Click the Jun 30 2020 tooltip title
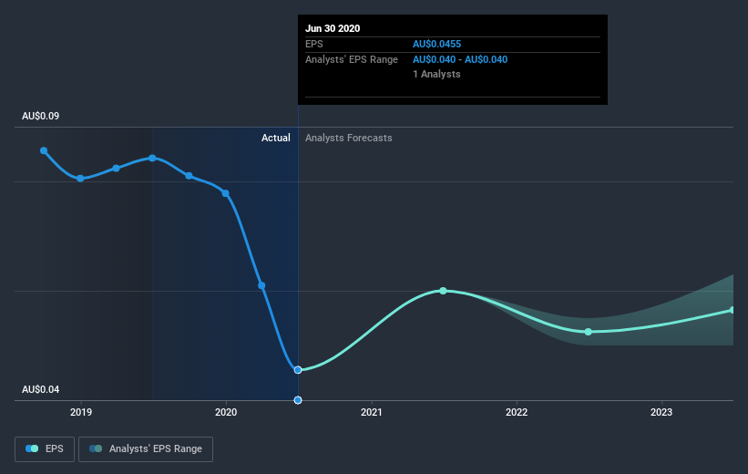This screenshot has width=748, height=474. point(333,28)
